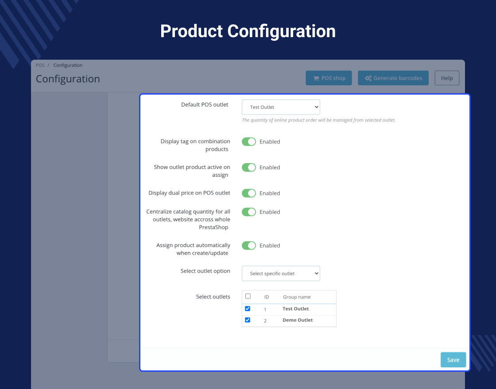Open the Default POS outlet dropdown
Image resolution: width=496 pixels, height=389 pixels.
(x=281, y=107)
